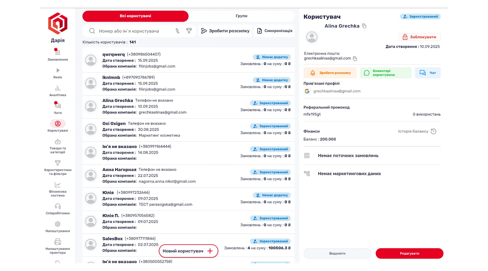
Task: Select the Юлія user with phone +380997232646
Action: click(x=188, y=199)
